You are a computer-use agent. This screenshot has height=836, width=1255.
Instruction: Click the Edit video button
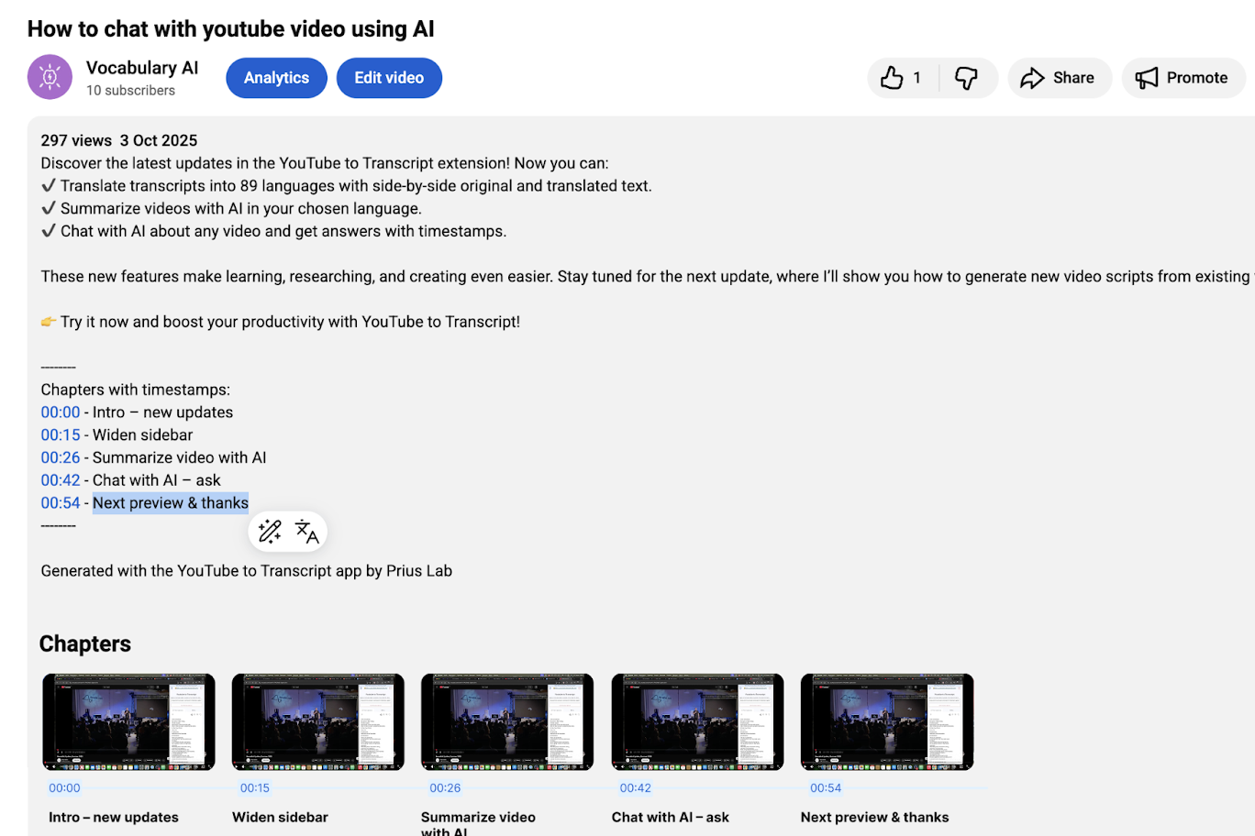tap(389, 78)
